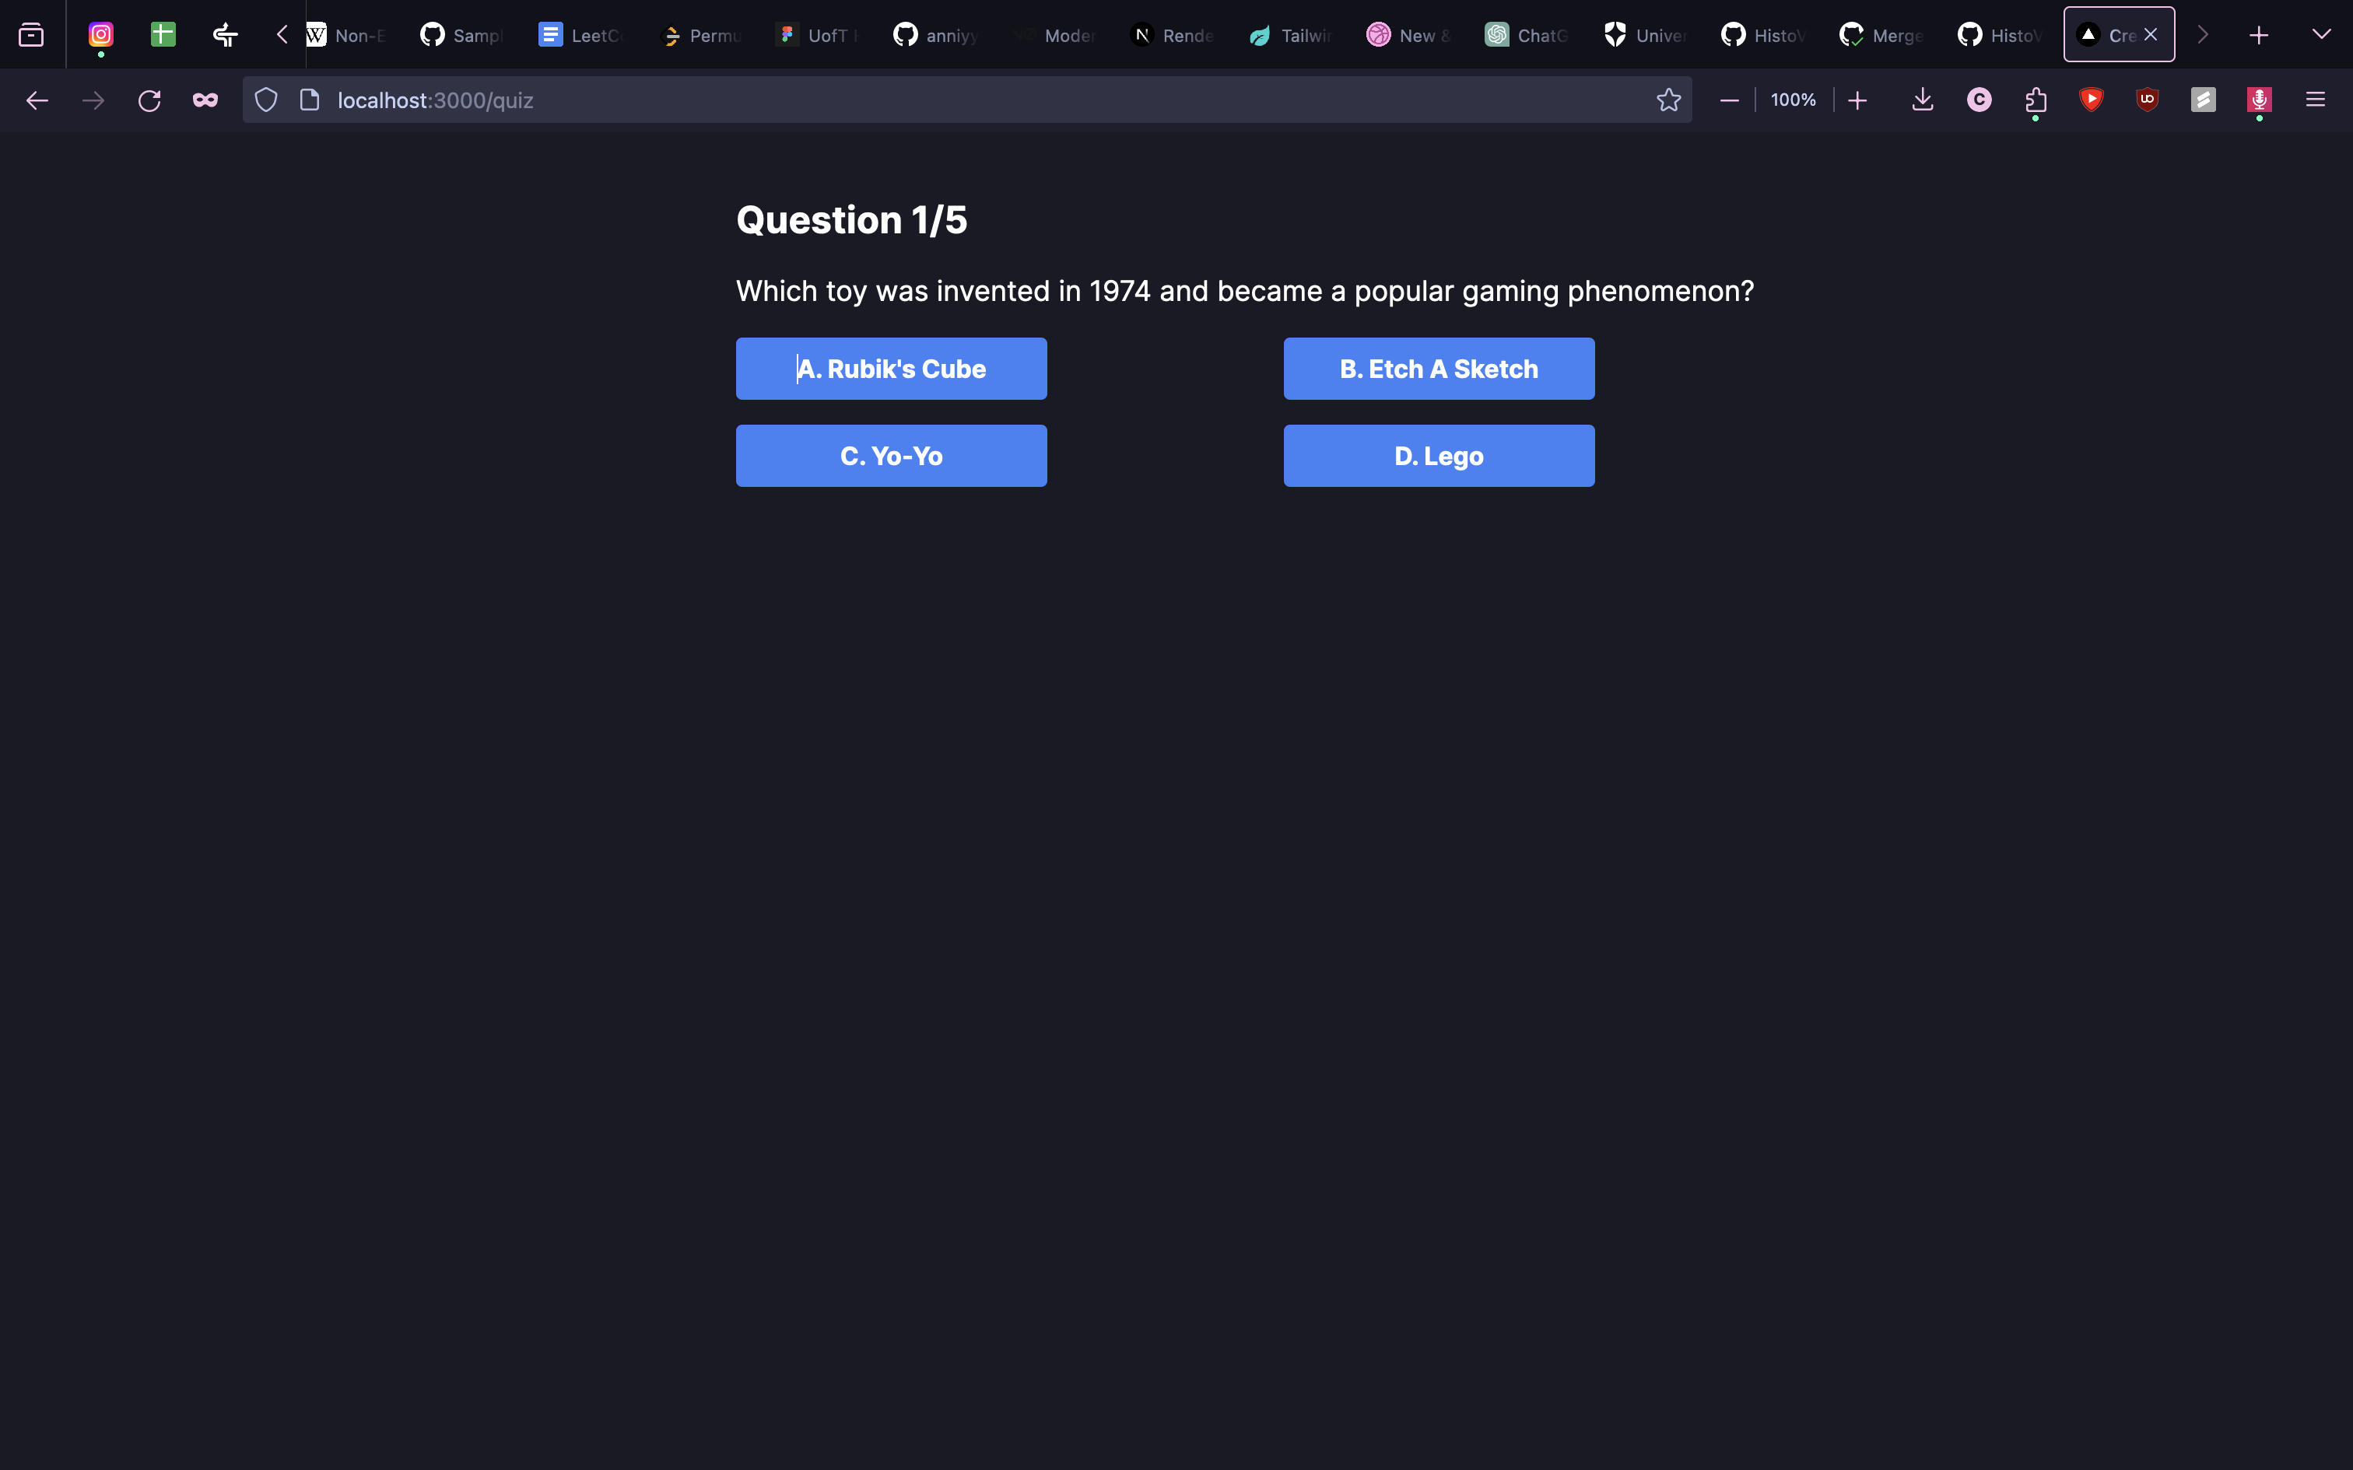Click the pinned Instagram tab icon
Image resolution: width=2353 pixels, height=1470 pixels.
pos(101,35)
